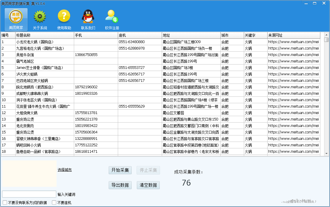The width and height of the screenshot is (330, 207).
Task: Open the 选择城市 link
Action: [64, 170]
